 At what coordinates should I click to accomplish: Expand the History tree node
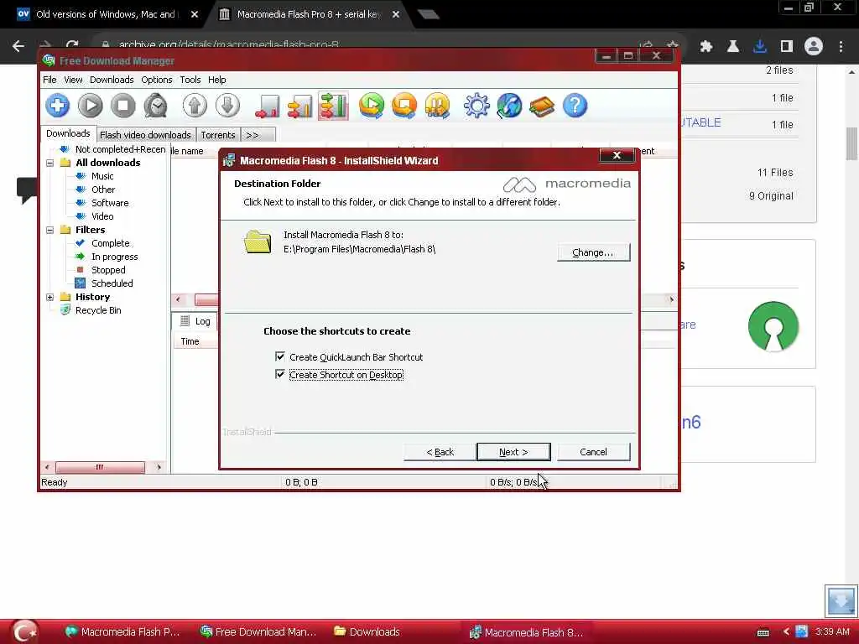point(49,297)
